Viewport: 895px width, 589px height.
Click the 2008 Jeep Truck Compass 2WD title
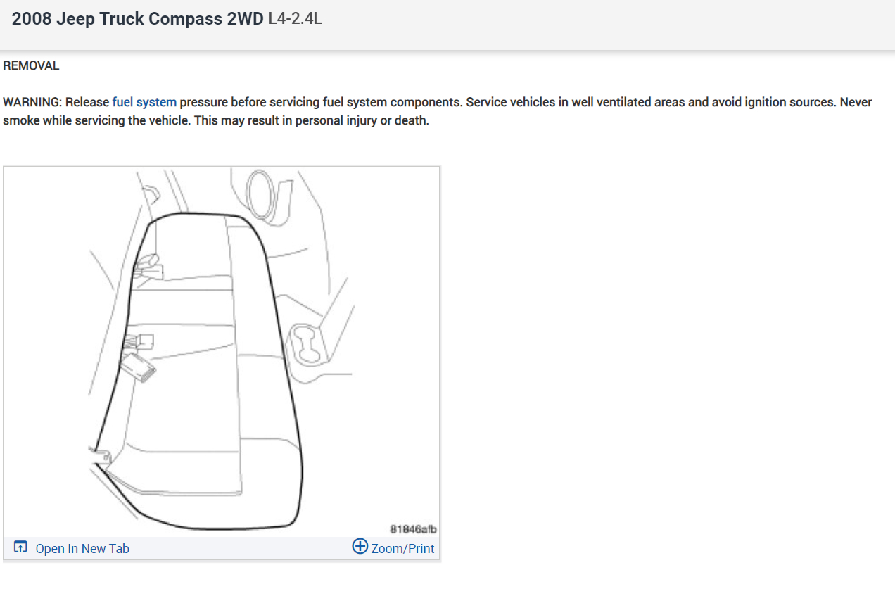click(138, 19)
